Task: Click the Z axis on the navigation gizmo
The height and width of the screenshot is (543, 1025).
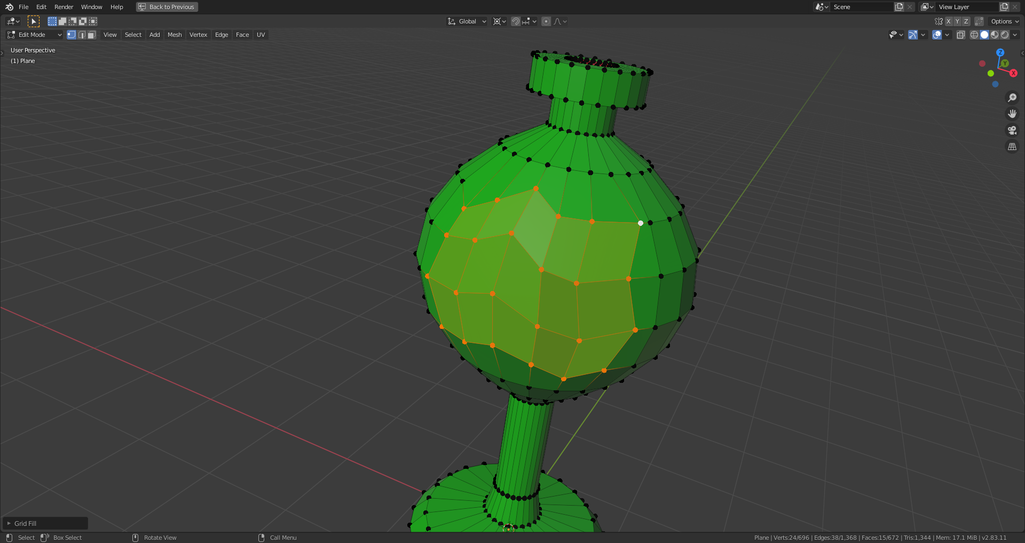Action: (1000, 52)
